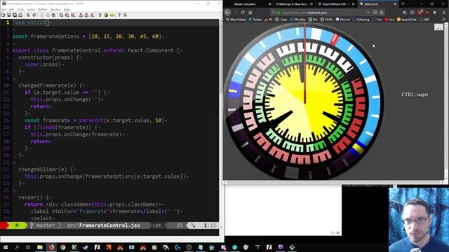Click the red clock hand at top of Disk Clock

pyautogui.click(x=305, y=63)
